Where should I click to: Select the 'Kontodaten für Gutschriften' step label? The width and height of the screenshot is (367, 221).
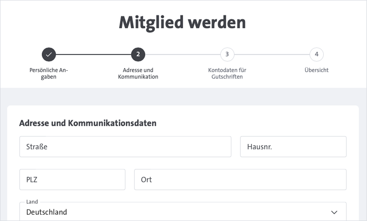tap(227, 73)
